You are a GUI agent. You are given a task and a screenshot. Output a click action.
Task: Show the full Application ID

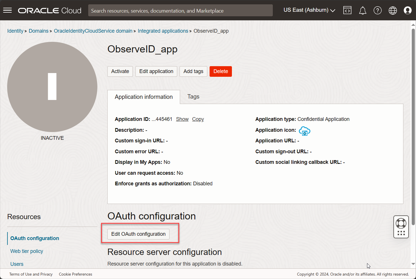coord(182,119)
